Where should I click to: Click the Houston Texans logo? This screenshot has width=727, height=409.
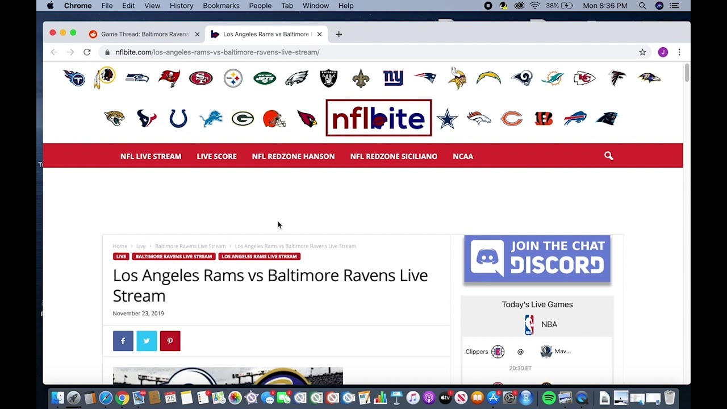pyautogui.click(x=147, y=119)
